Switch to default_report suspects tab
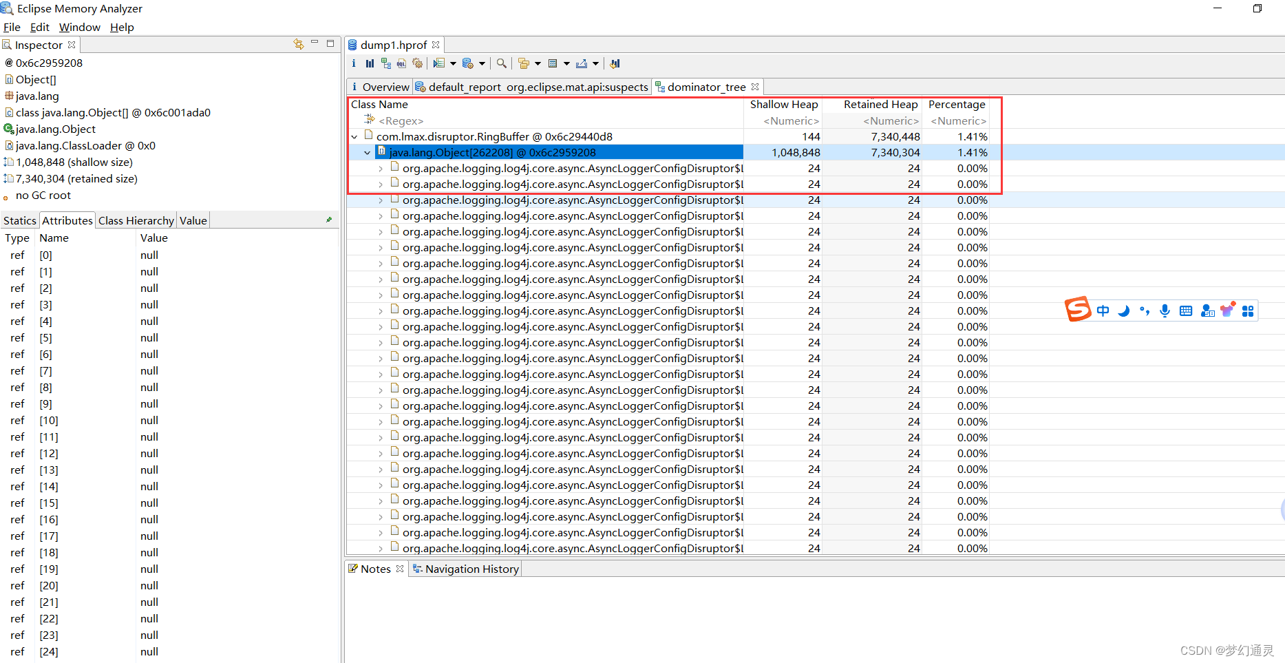 (x=531, y=87)
